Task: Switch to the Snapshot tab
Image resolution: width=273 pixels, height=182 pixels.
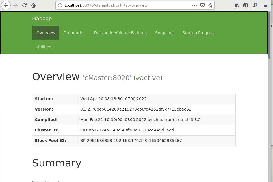Action: coord(164,33)
